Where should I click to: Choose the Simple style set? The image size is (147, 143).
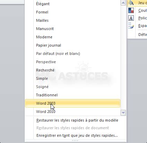click(72, 78)
